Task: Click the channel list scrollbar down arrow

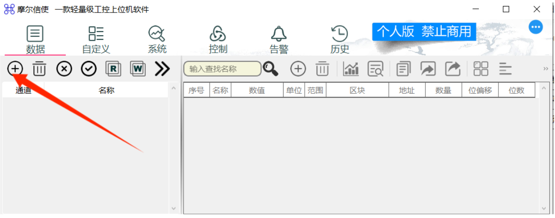Action: pos(174,208)
